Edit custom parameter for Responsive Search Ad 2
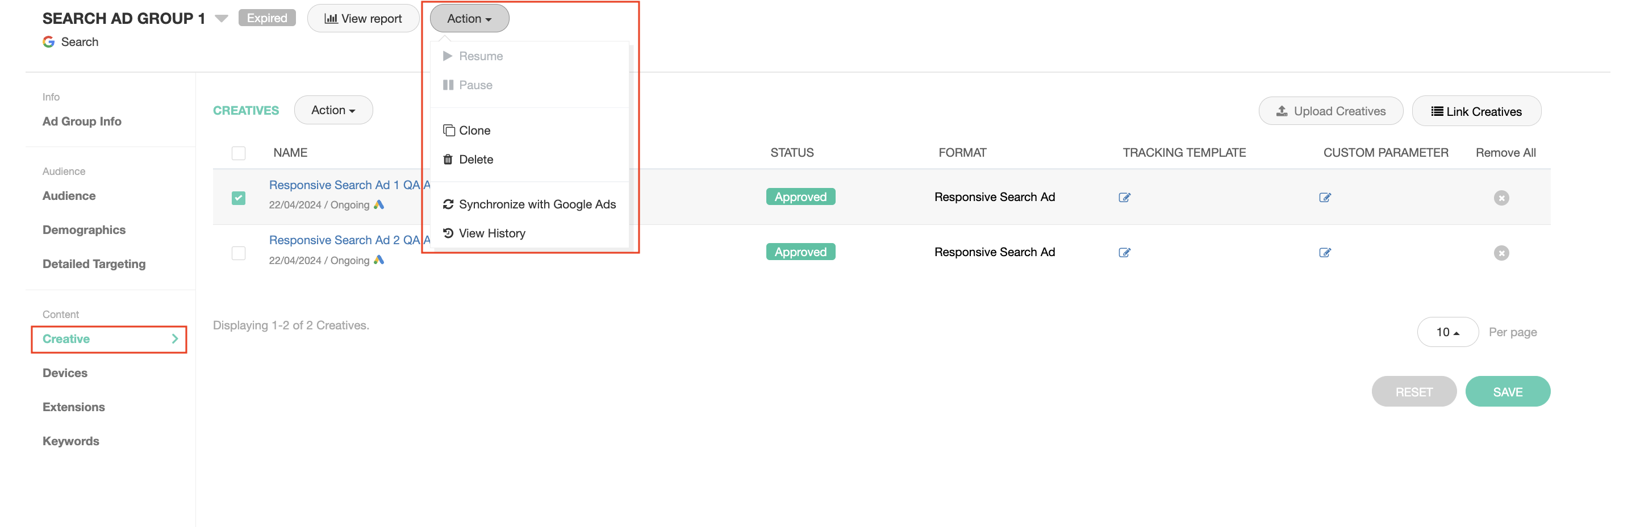 click(1324, 253)
